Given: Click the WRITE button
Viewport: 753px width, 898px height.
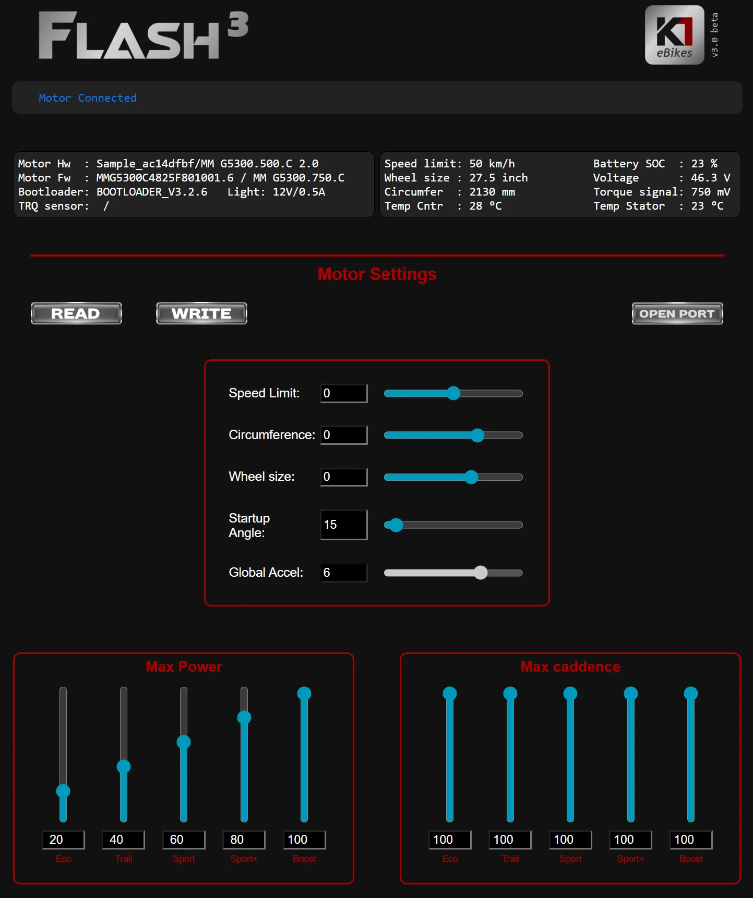Looking at the screenshot, I should tap(201, 313).
